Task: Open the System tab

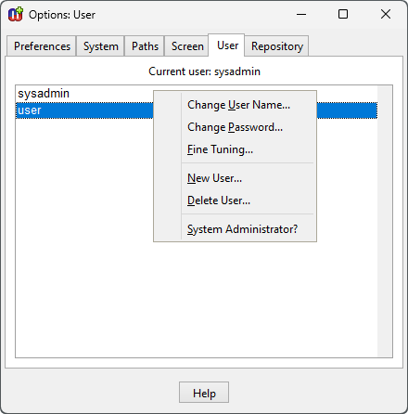Action: point(100,46)
